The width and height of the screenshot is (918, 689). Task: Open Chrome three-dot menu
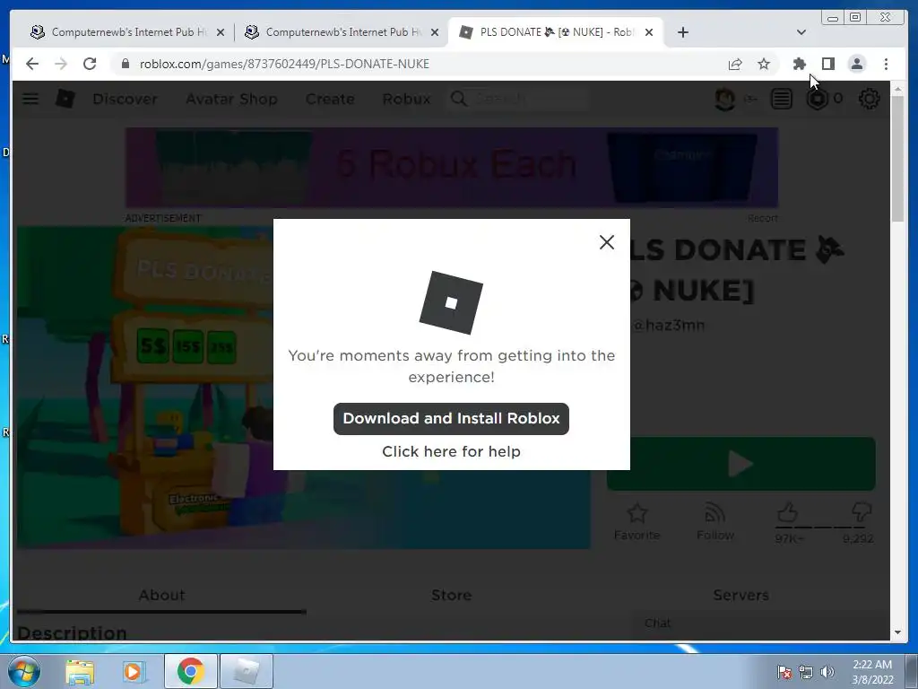886,64
